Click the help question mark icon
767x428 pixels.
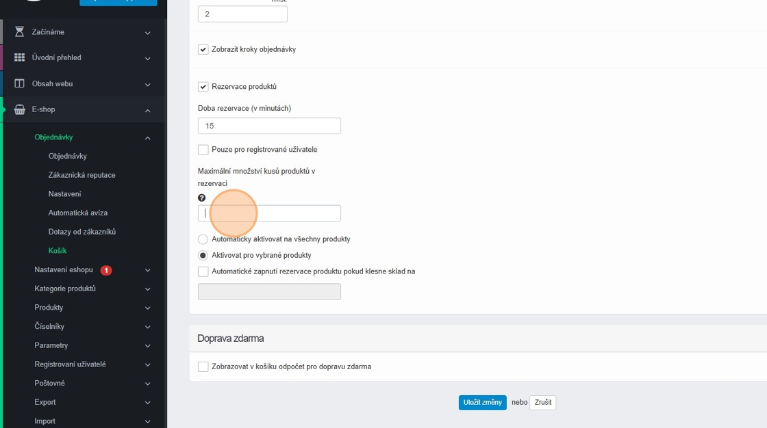(x=202, y=198)
